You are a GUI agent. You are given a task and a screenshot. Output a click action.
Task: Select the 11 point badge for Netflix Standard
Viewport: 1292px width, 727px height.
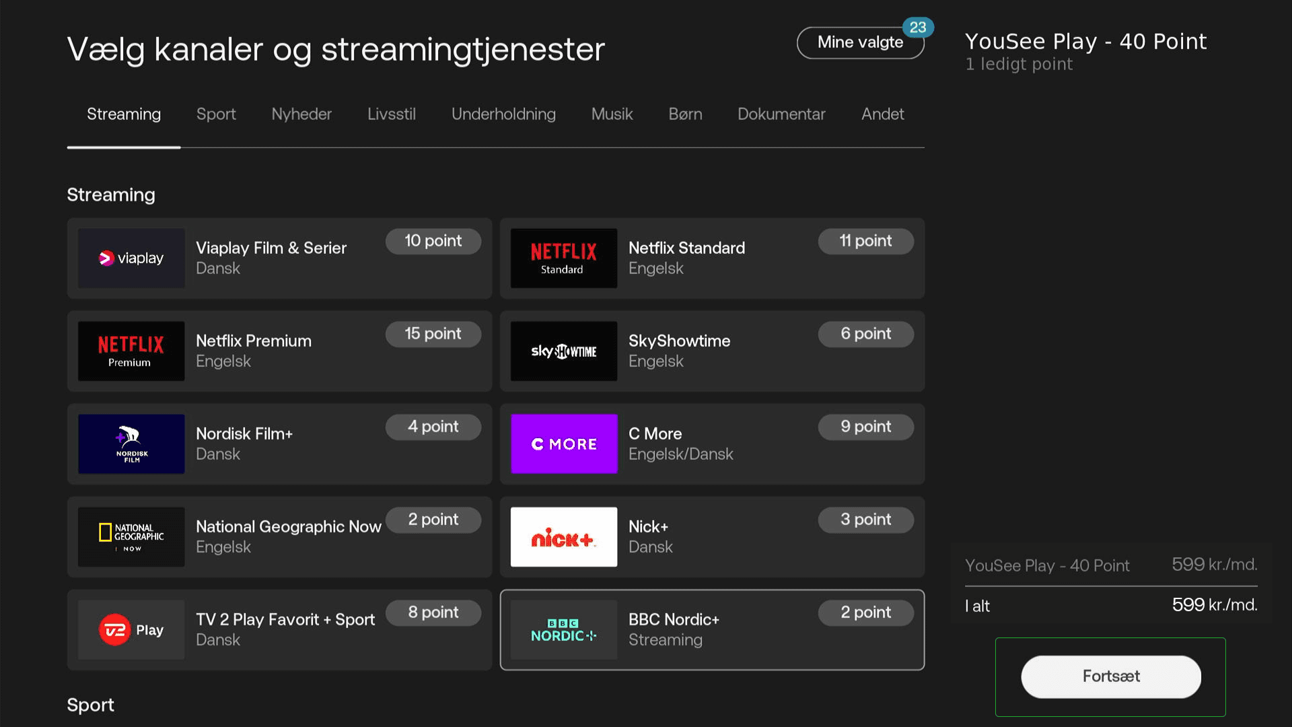coord(866,241)
